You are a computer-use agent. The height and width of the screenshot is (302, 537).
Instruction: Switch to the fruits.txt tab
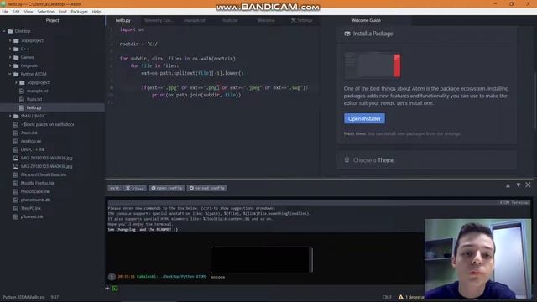[230, 20]
